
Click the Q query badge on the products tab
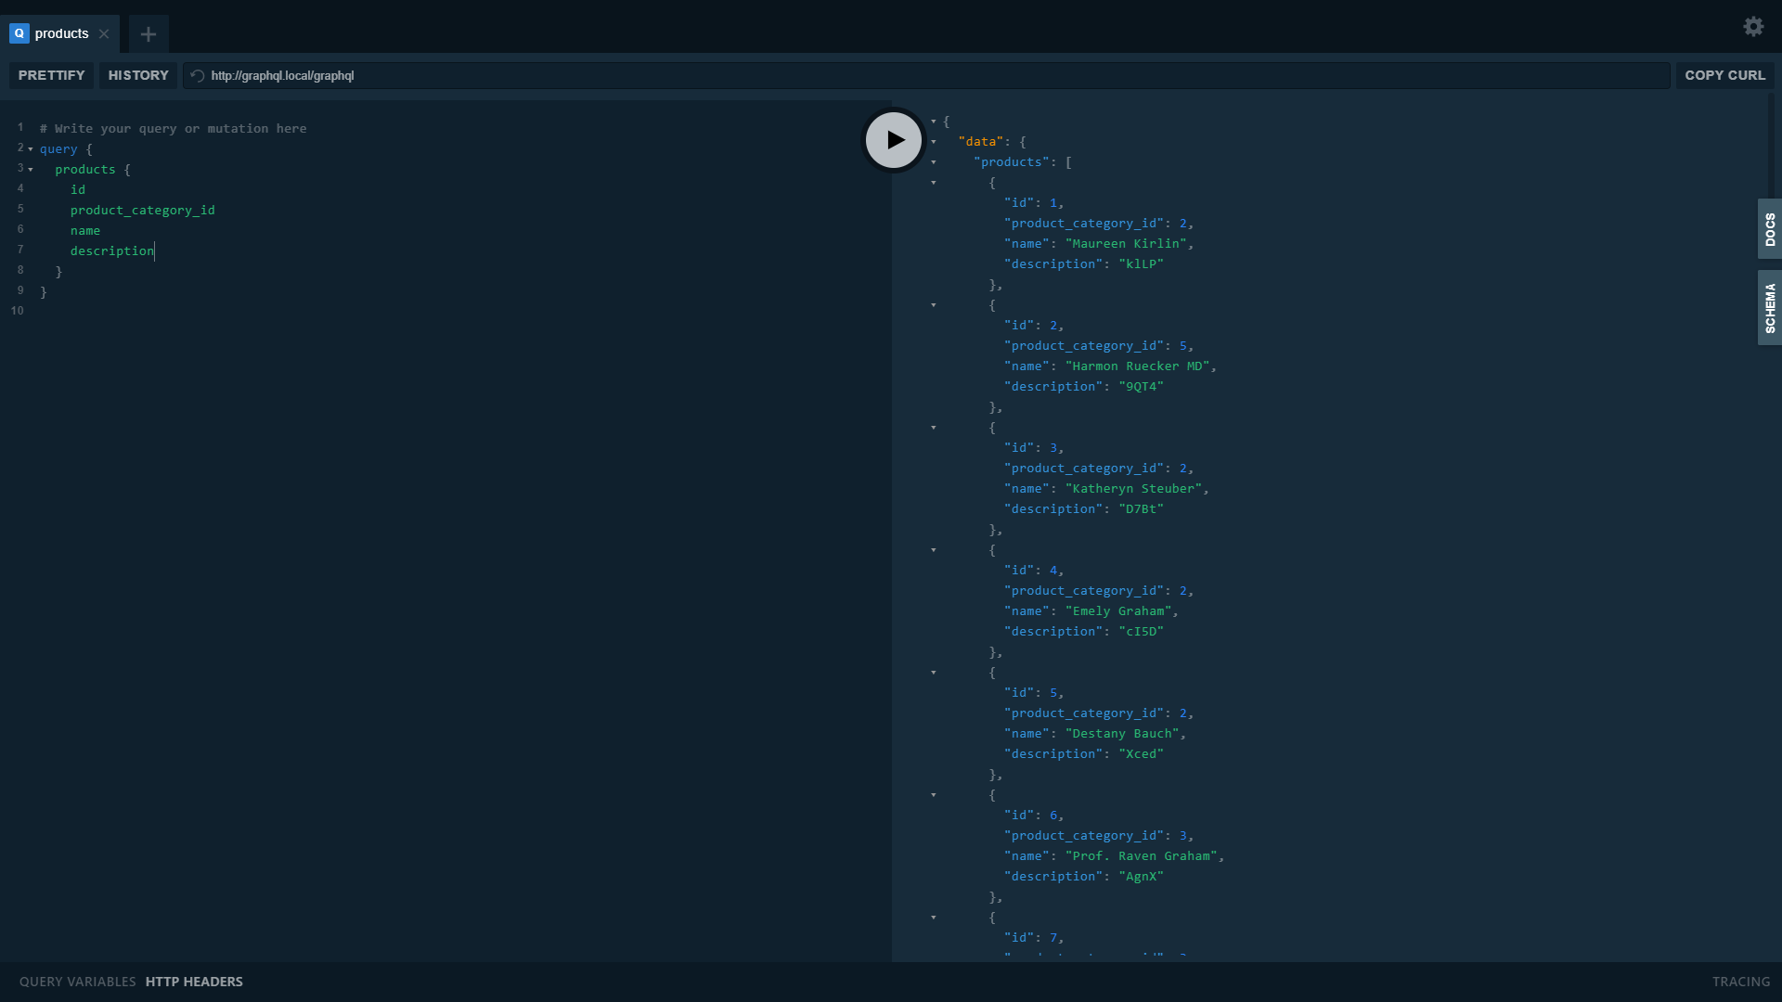19,33
